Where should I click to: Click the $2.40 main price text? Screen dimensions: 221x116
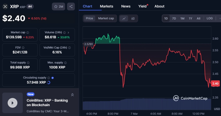[14, 18]
